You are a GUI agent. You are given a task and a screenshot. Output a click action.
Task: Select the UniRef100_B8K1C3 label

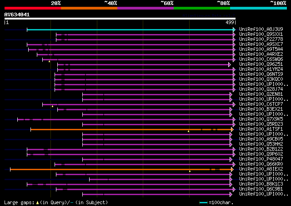click(261, 184)
